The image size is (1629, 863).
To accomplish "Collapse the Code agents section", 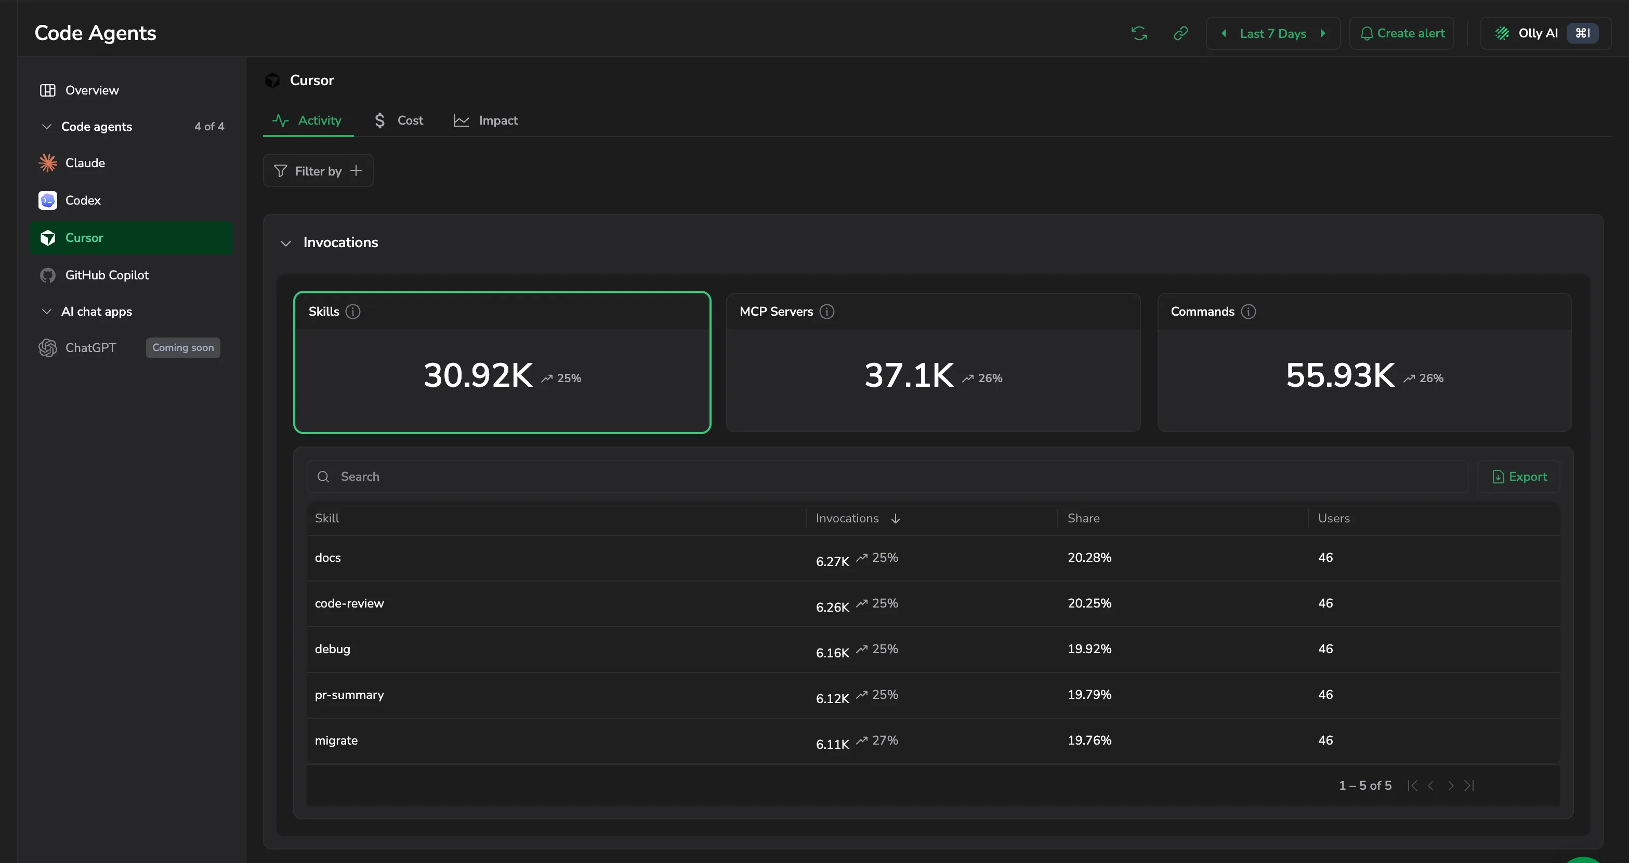I will coord(46,126).
